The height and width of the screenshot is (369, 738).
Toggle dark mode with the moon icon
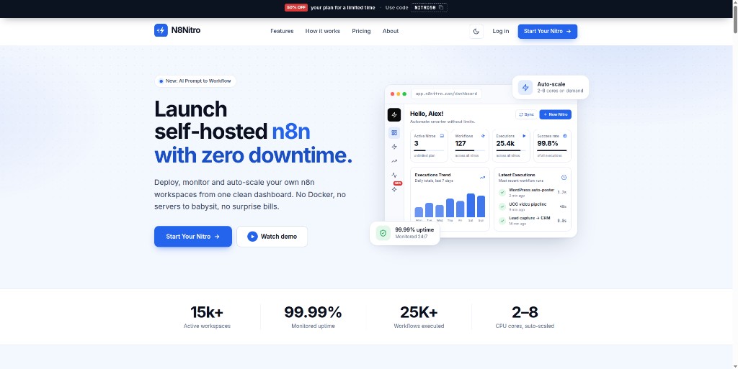[x=476, y=32]
